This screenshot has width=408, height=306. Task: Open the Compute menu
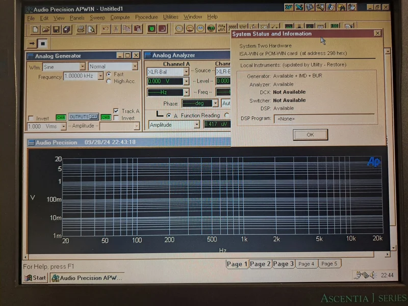click(120, 17)
